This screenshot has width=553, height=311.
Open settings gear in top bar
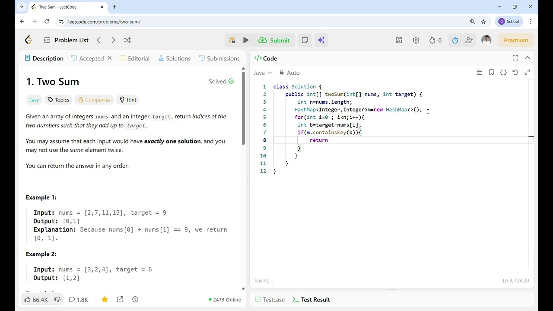[x=416, y=40]
